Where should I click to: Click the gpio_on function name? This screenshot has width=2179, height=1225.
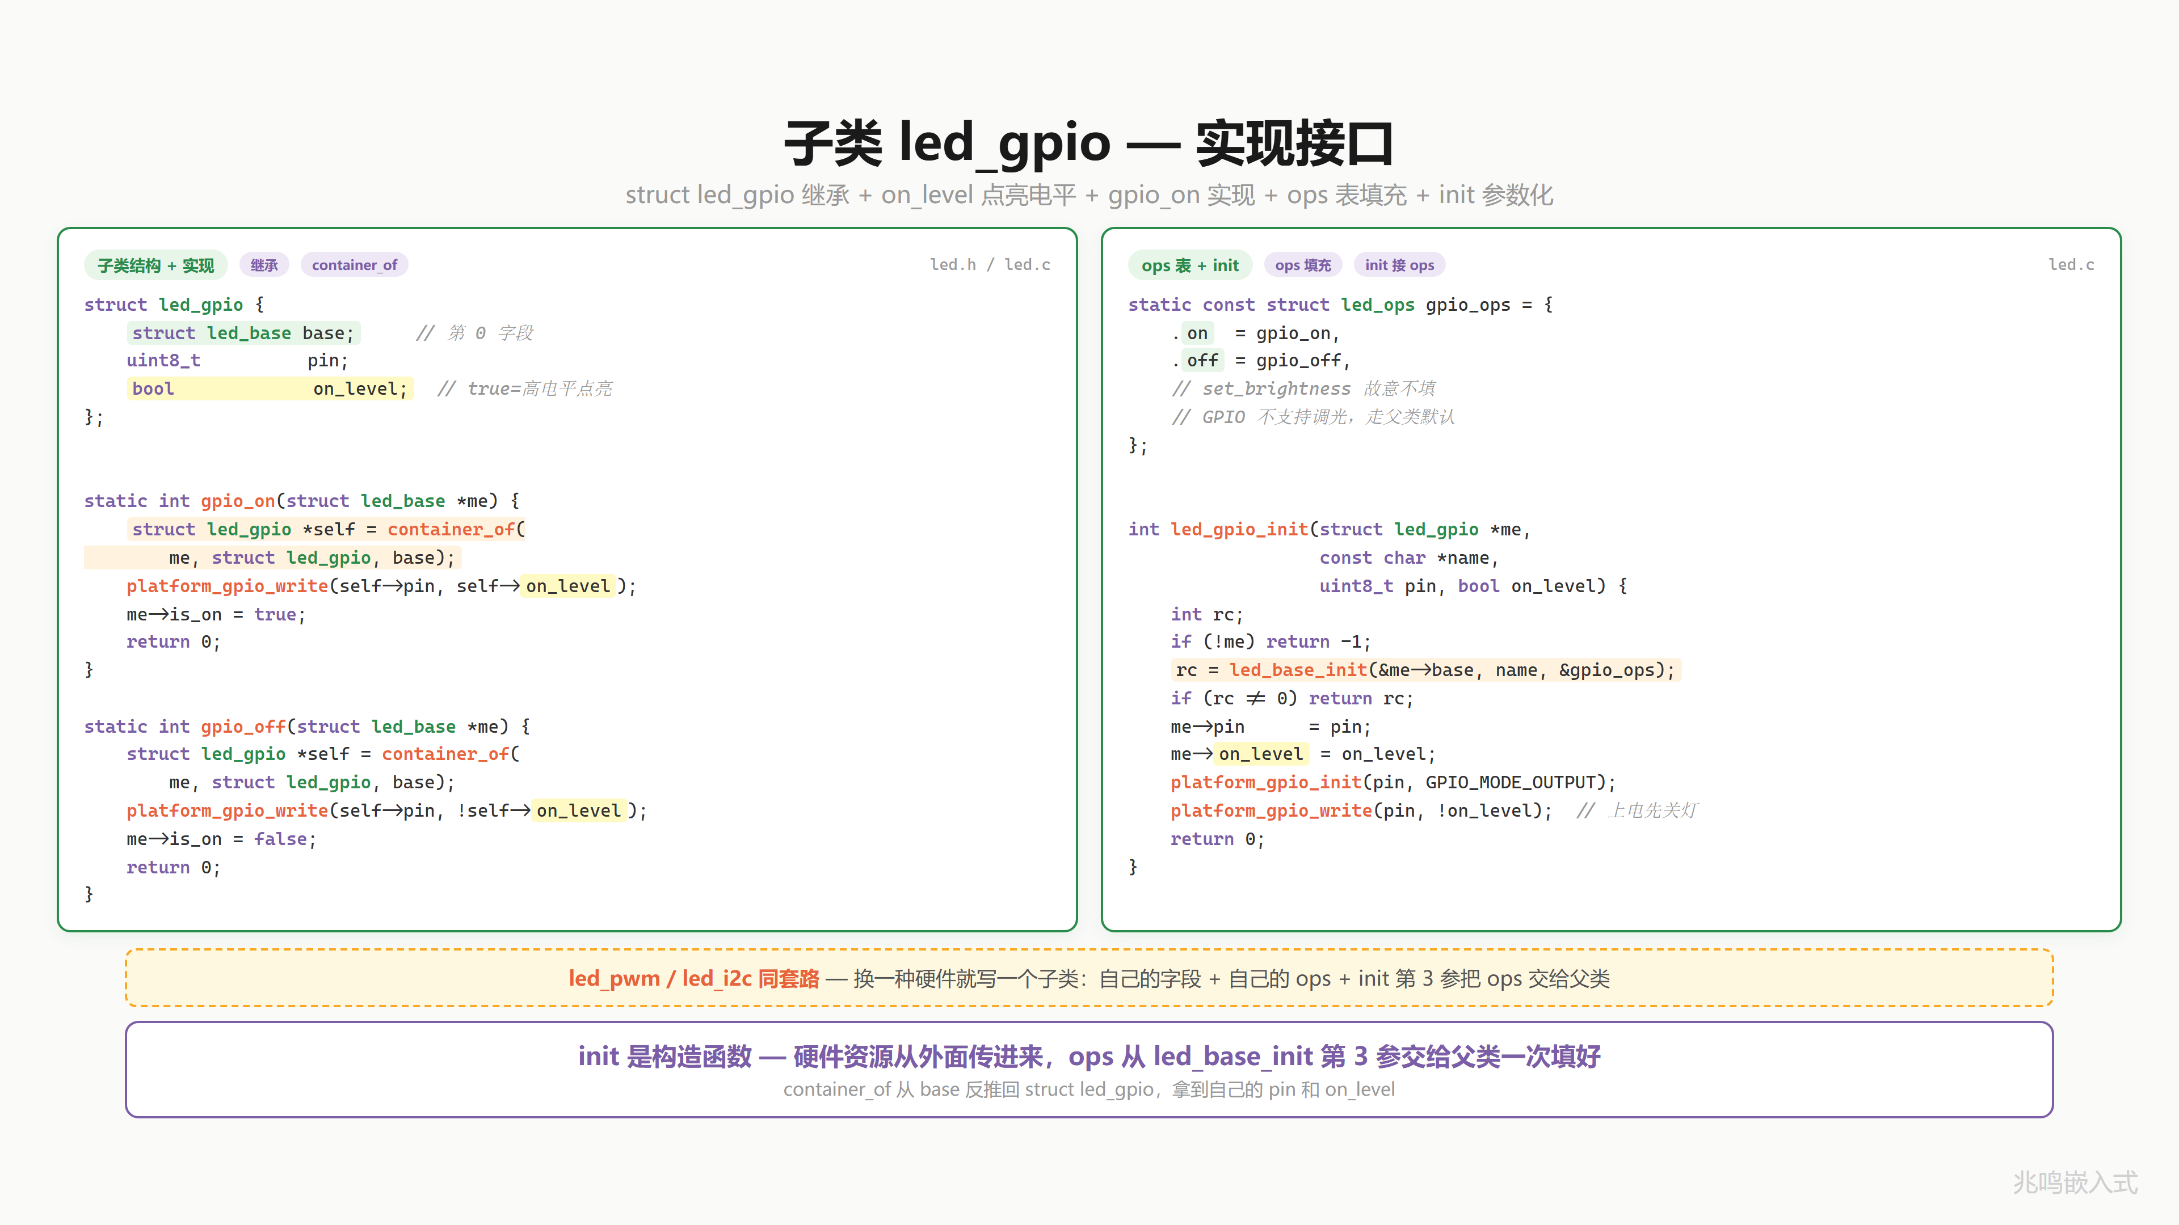pyautogui.click(x=238, y=501)
